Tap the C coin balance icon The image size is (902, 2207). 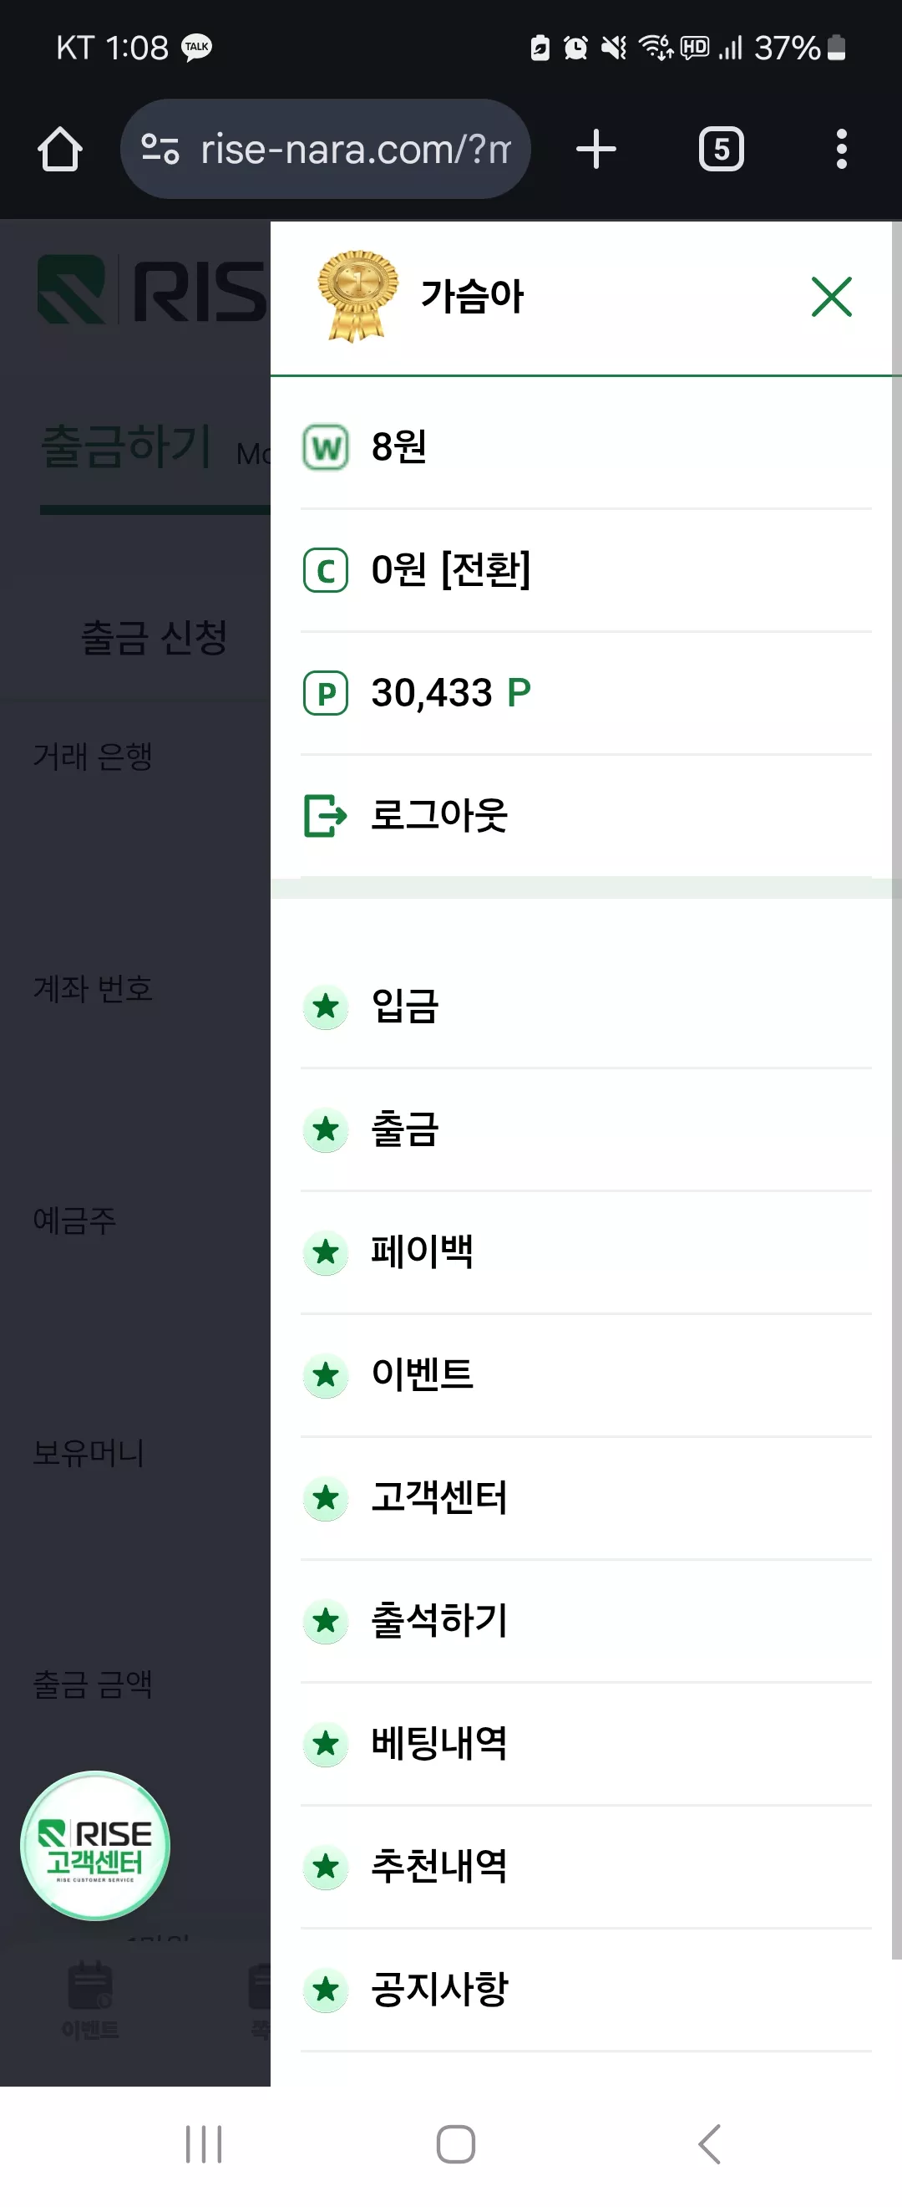point(326,570)
